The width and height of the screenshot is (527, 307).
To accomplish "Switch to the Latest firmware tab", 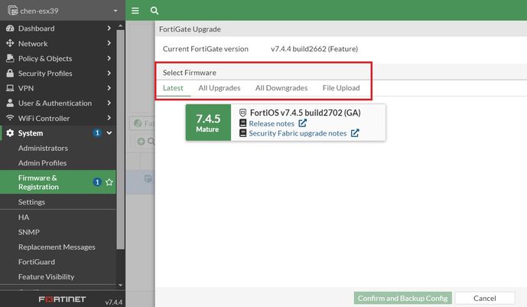I will (173, 88).
